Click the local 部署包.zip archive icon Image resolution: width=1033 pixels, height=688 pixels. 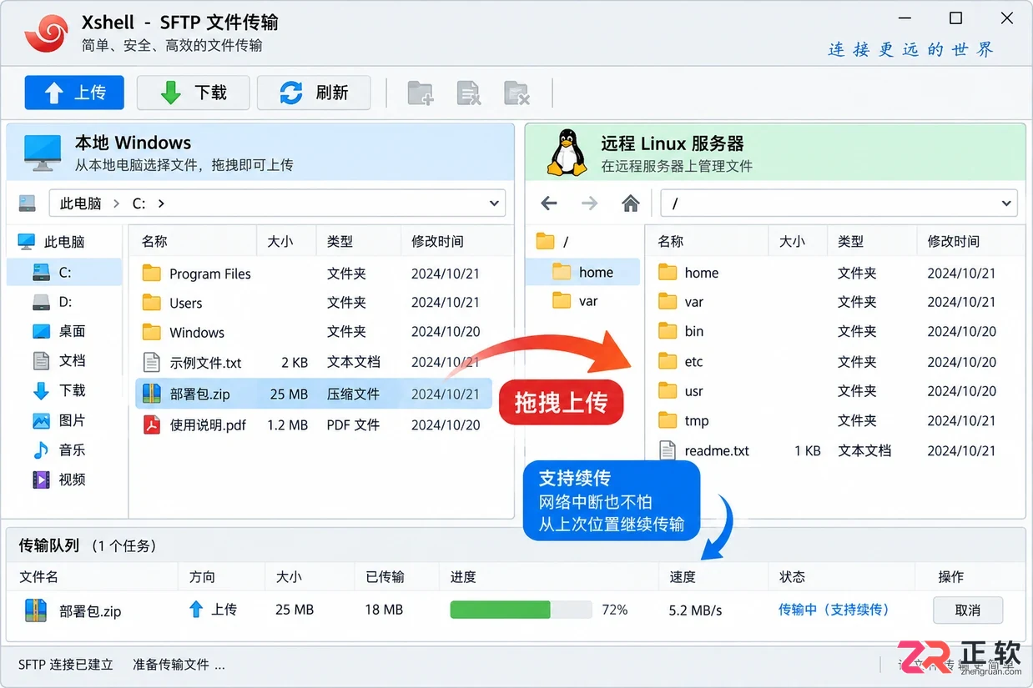point(151,394)
